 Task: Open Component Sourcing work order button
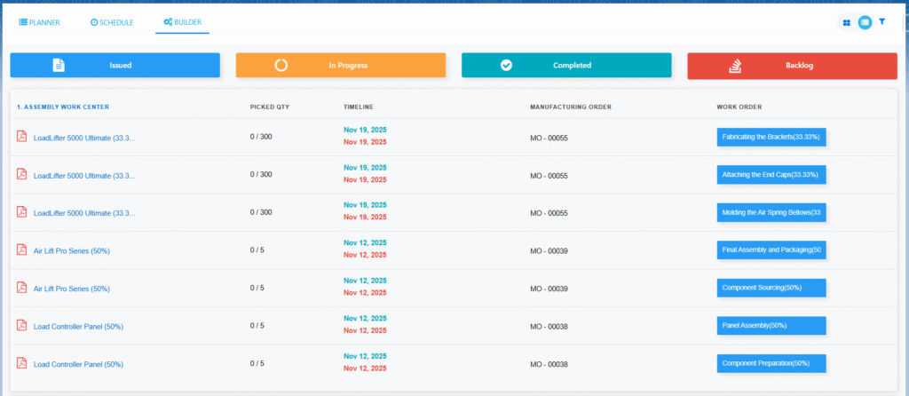coord(771,288)
